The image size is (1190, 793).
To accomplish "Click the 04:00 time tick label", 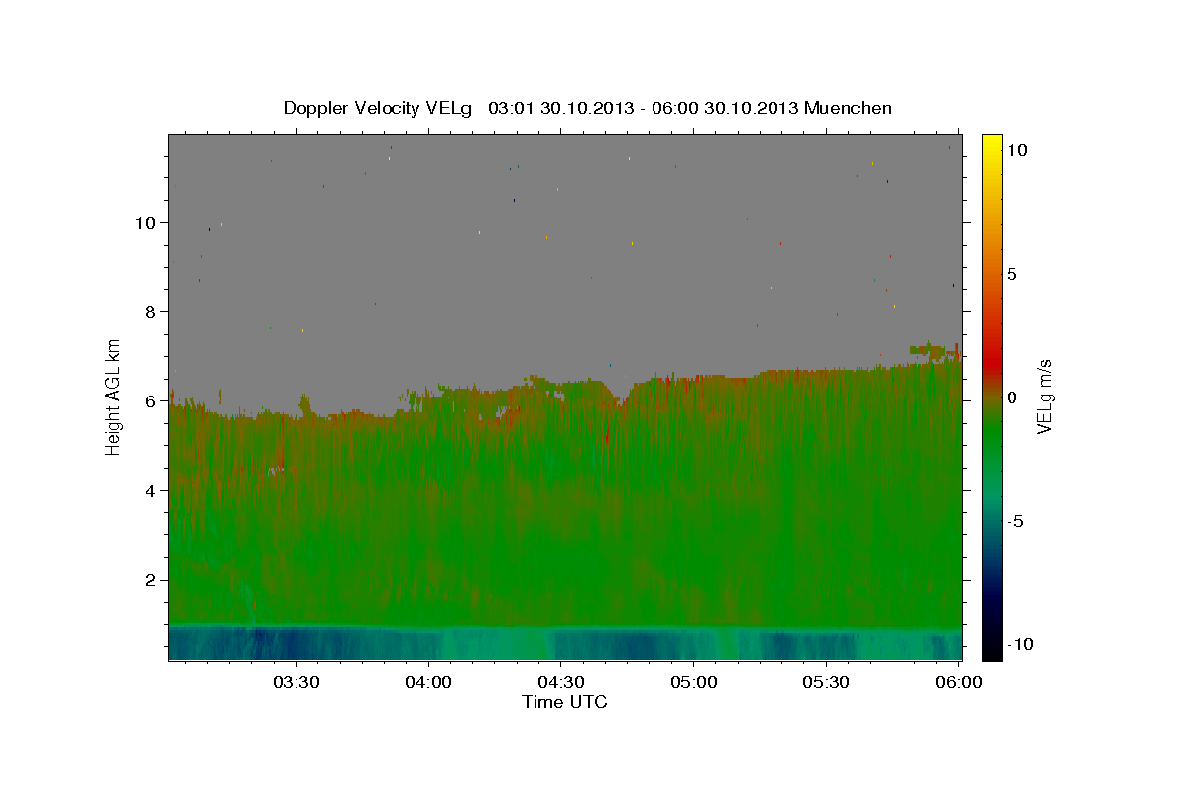I will click(x=429, y=683).
